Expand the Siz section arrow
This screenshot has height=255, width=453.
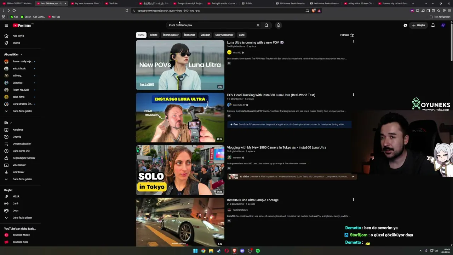[11, 123]
